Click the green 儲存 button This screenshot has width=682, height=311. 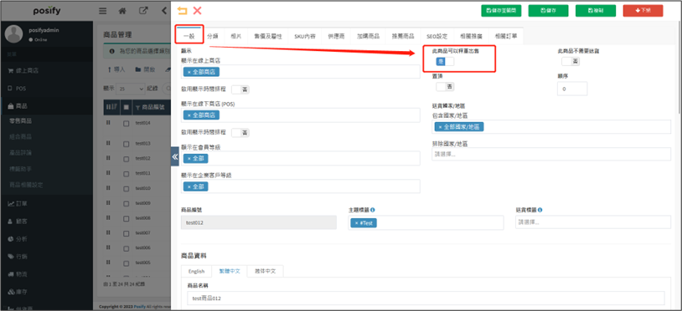pos(548,11)
